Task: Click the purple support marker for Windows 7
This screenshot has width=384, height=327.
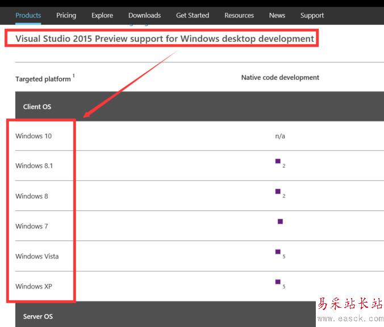Action: click(x=280, y=222)
